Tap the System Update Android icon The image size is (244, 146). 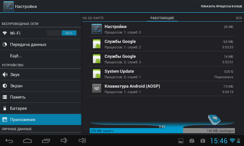pyautogui.click(x=97, y=74)
